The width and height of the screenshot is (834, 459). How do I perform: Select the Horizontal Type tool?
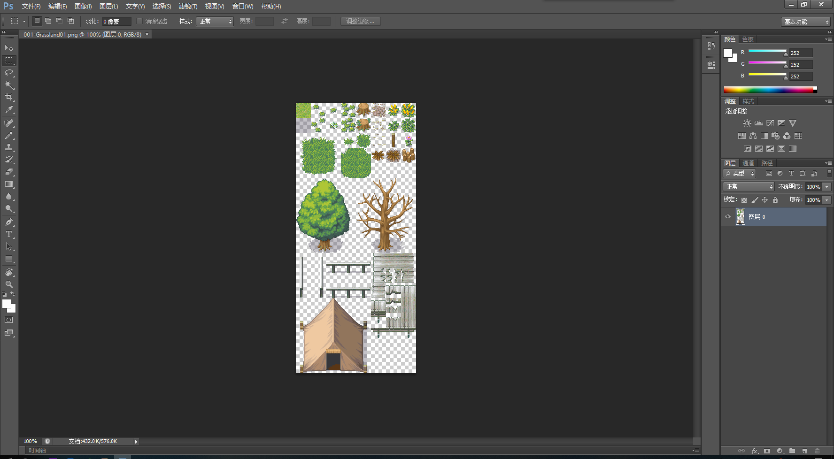click(9, 234)
